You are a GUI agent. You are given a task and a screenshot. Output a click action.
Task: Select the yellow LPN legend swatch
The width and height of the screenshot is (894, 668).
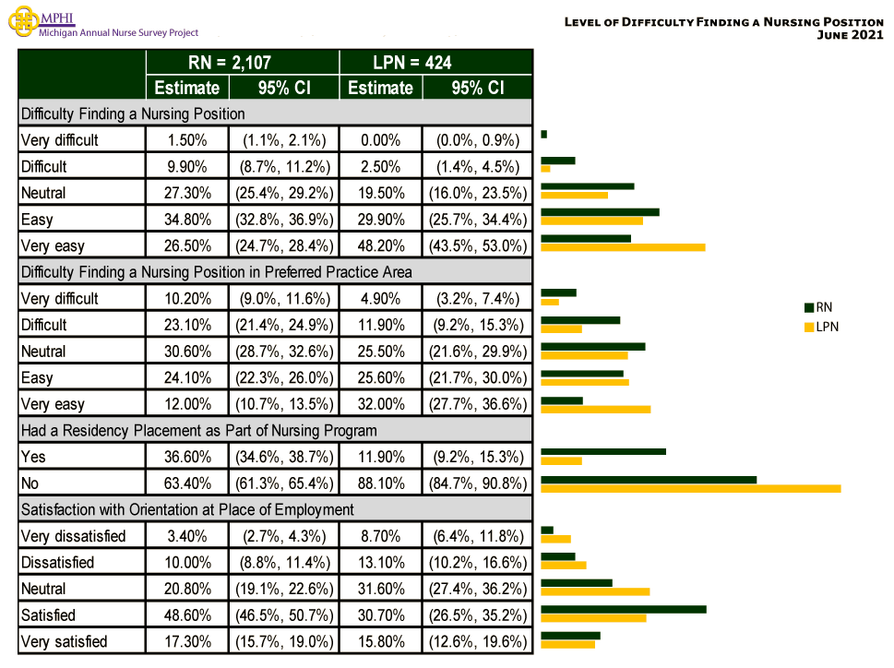[x=807, y=327]
